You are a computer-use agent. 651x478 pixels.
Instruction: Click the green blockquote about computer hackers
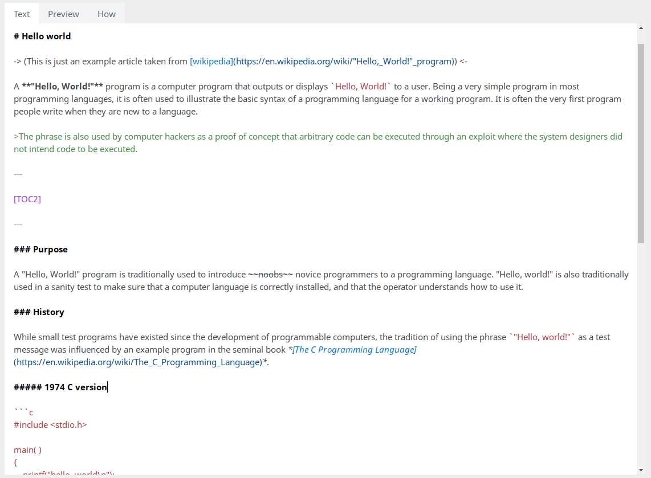click(318, 143)
